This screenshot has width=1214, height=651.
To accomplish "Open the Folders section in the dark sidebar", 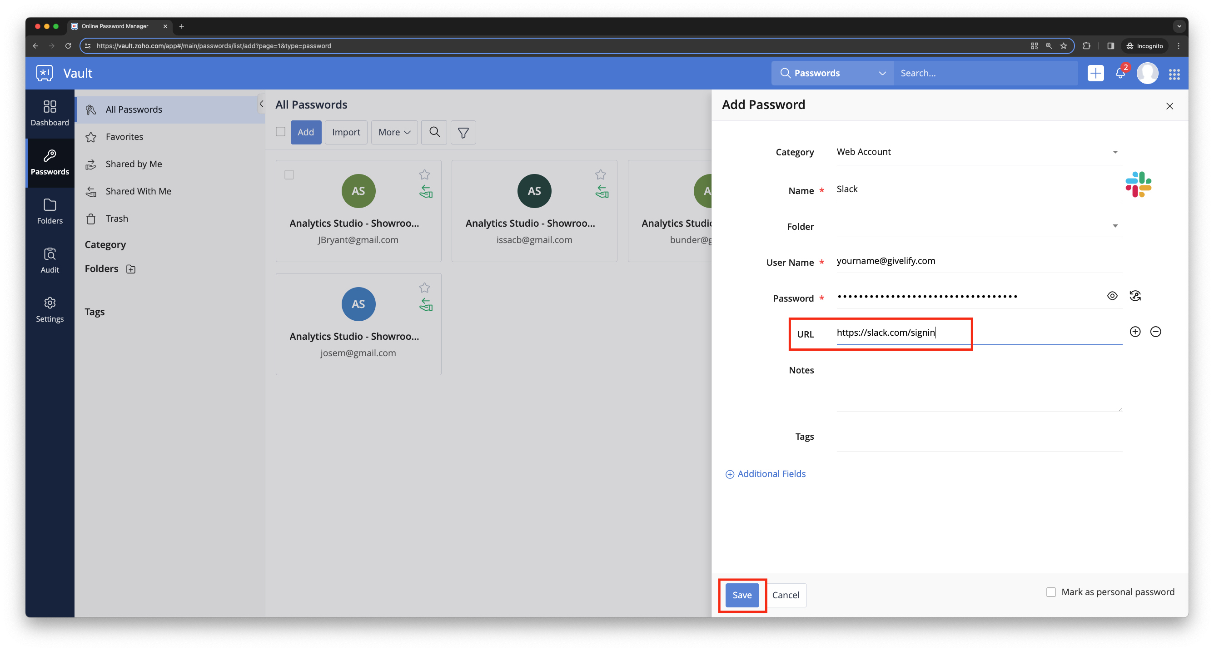I will [x=50, y=211].
